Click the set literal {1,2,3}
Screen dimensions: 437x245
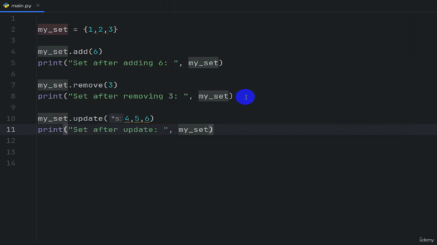click(100, 29)
